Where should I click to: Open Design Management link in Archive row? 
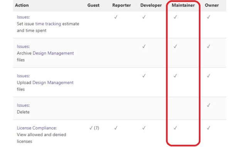pos(53,53)
